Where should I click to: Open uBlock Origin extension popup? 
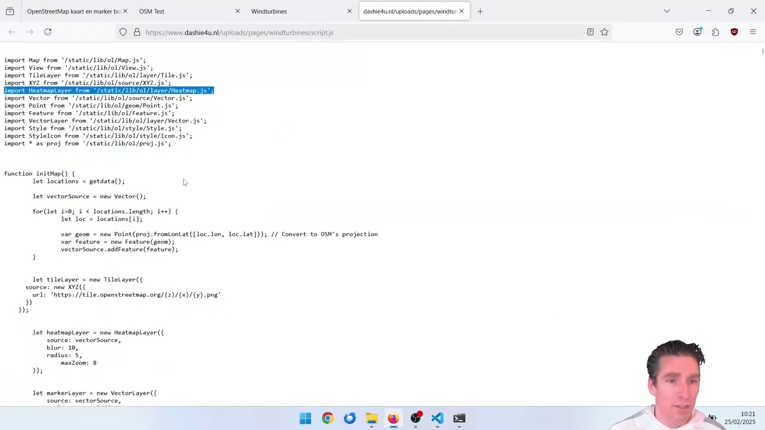[x=735, y=32]
